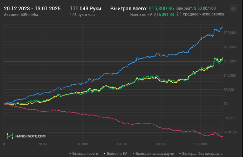243x157 pixels.
Task: Click the 60 000 x-axis tick label
Action: 122,144
